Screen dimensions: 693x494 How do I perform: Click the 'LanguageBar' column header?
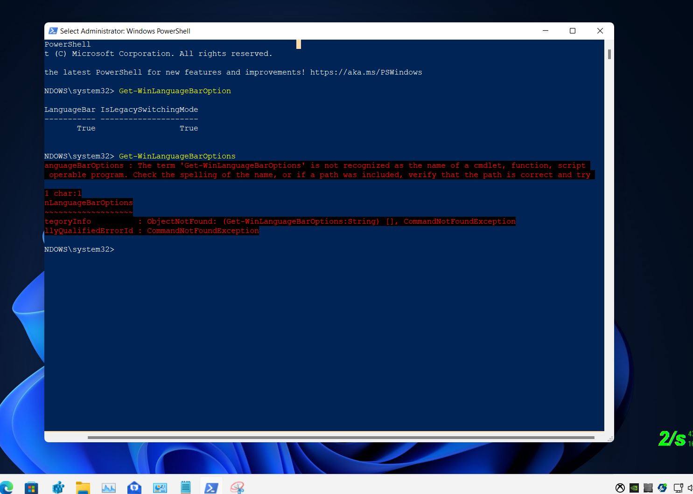(70, 110)
